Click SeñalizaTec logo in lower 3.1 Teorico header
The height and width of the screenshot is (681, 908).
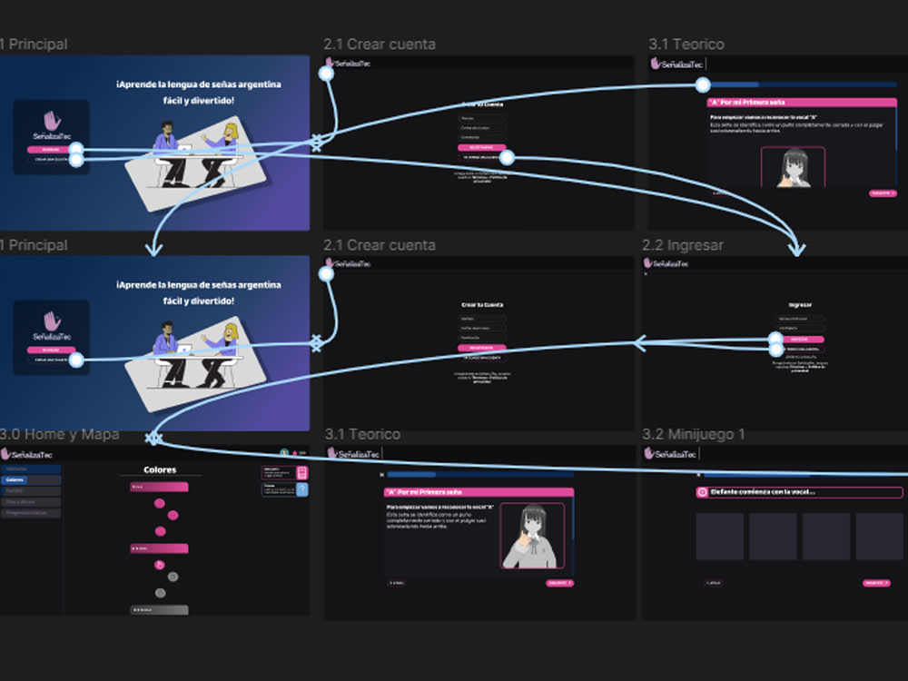pos(353,454)
